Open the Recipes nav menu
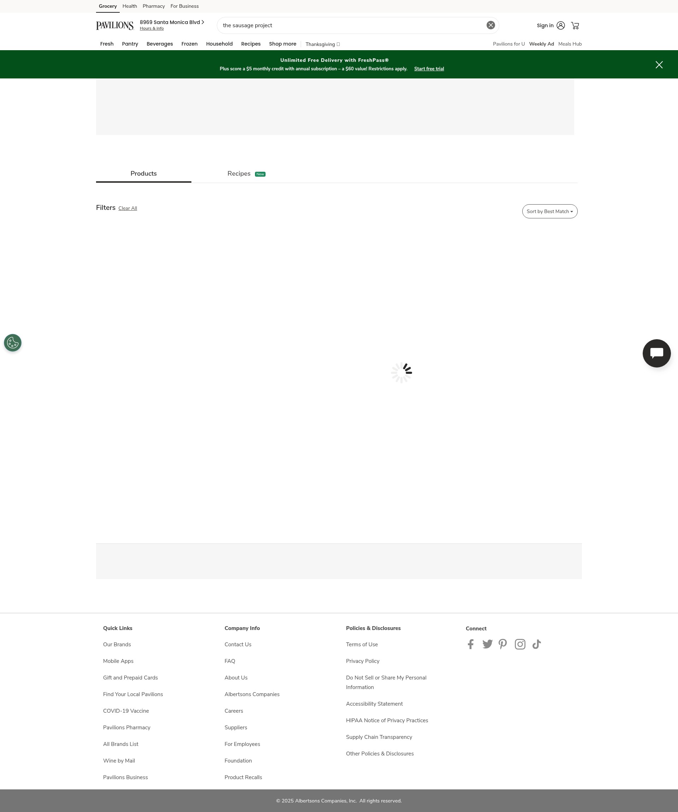 251,44
